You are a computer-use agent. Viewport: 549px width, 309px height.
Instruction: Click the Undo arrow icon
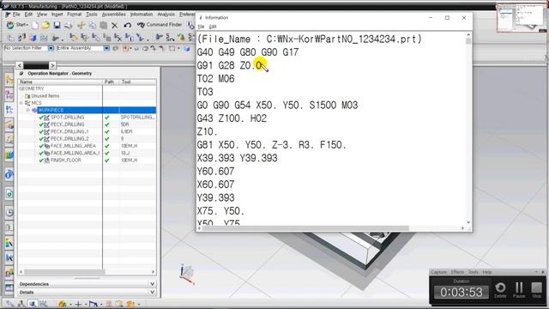tap(128, 25)
